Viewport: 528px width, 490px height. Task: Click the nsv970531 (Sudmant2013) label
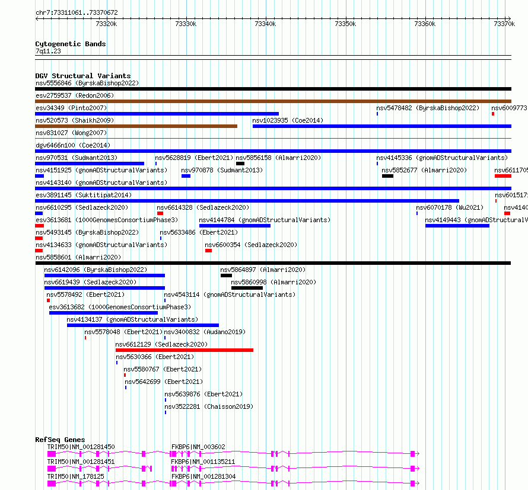(x=77, y=158)
